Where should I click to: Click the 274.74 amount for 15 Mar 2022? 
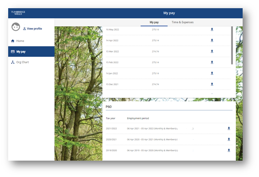tap(155, 51)
